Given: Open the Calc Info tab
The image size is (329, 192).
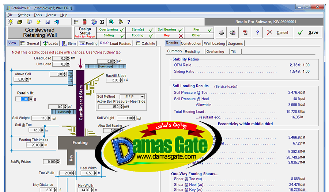Looking at the screenshot, I should (x=145, y=43).
